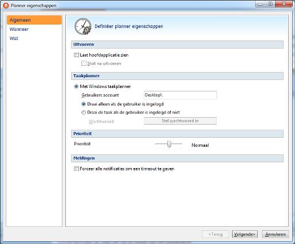The height and width of the screenshot is (244, 295).
Task: Select Met Windows taakplanner radio button
Action: (x=76, y=86)
